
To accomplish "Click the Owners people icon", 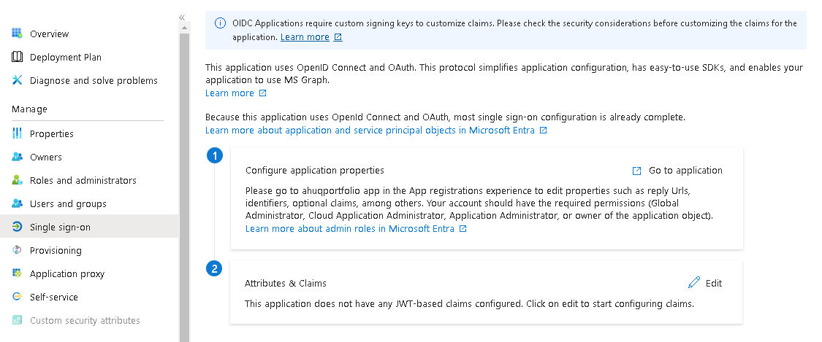I will (17, 157).
